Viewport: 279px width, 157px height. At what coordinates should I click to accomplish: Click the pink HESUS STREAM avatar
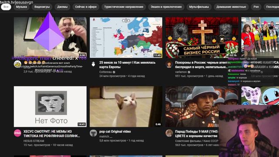click(x=17, y=133)
